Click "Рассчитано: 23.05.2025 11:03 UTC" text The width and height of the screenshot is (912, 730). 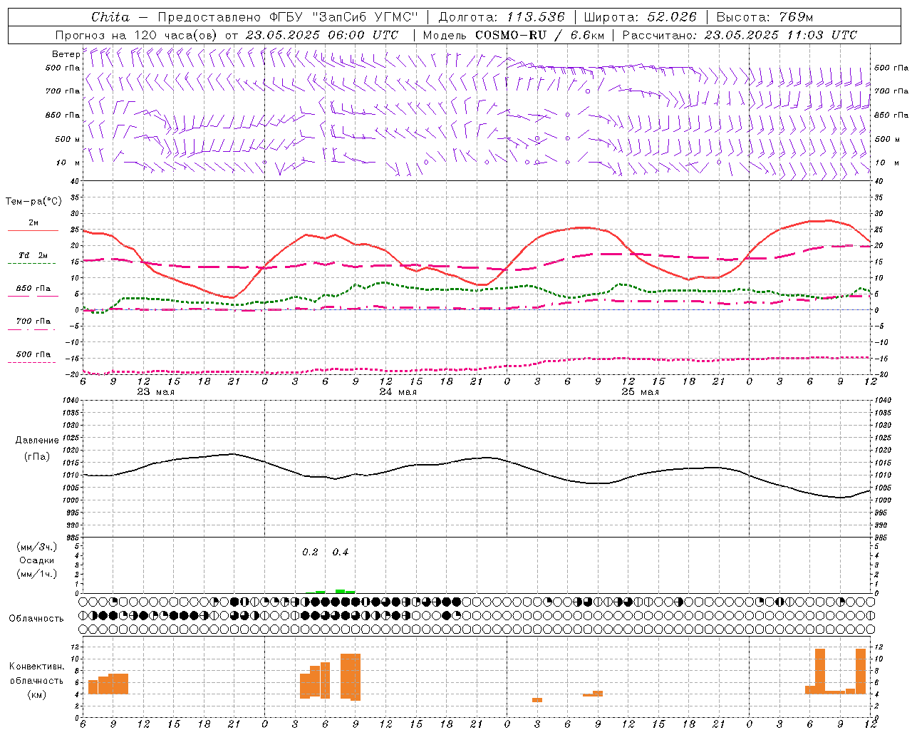740,35
